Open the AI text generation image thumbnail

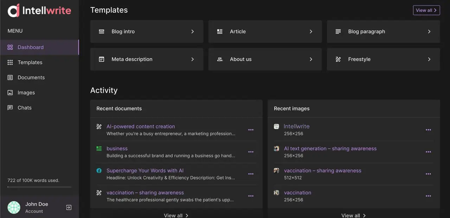click(x=277, y=149)
